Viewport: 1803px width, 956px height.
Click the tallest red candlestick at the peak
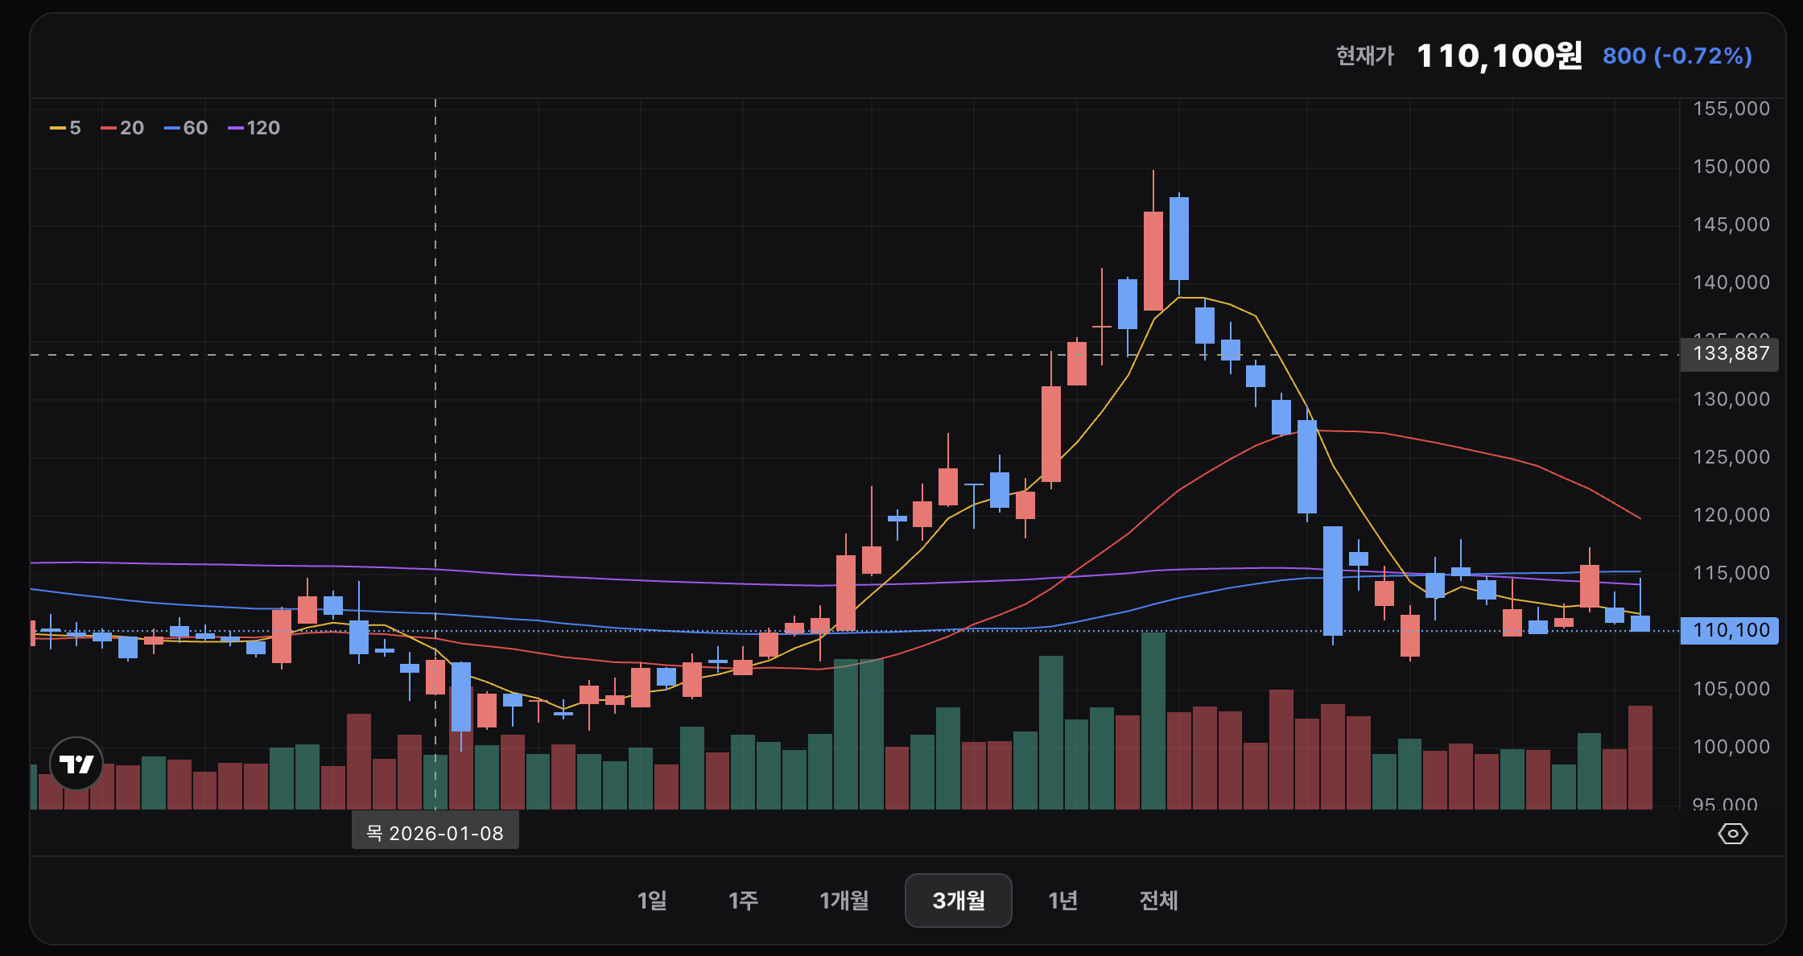pos(1153,261)
